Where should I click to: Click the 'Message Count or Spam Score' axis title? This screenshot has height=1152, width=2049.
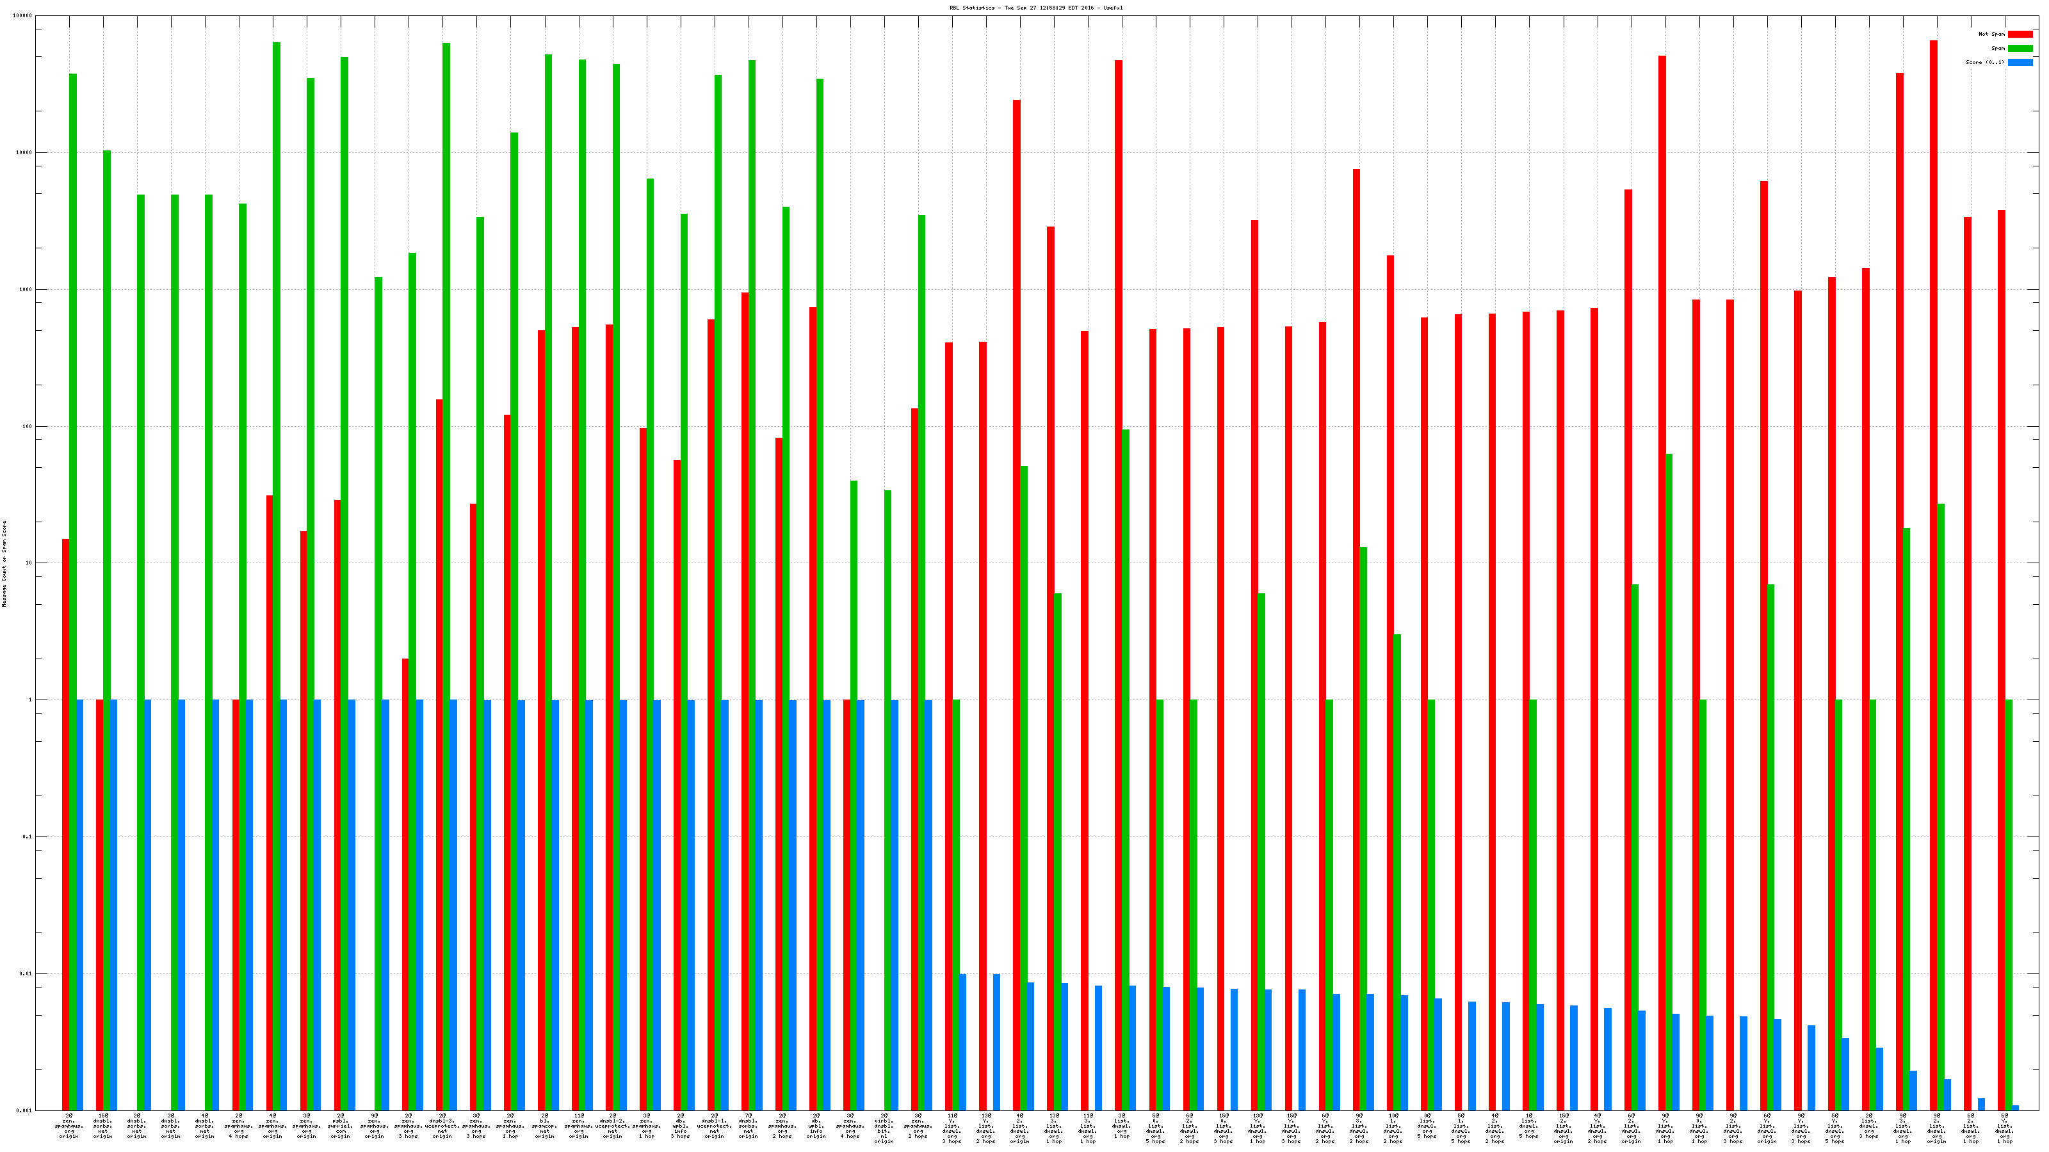click(x=4, y=564)
